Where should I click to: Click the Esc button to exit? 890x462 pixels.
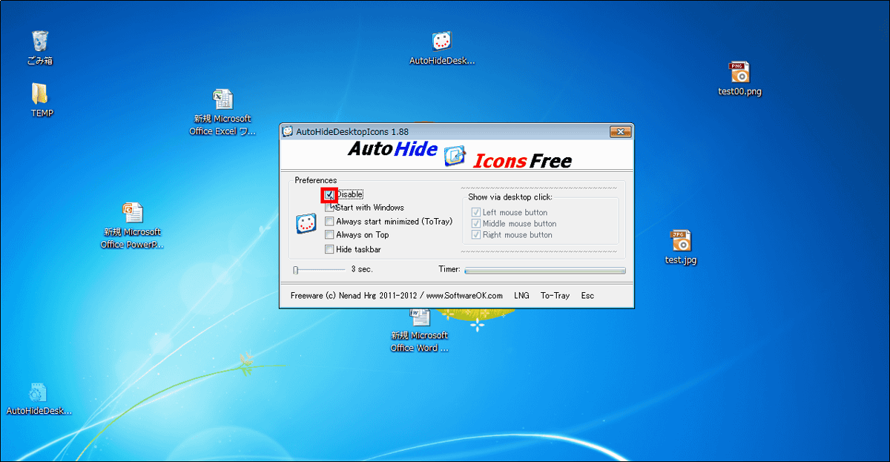[x=587, y=295]
